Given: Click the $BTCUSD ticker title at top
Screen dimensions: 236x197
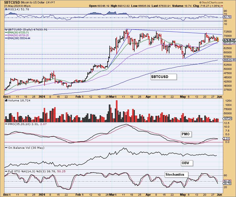Looking at the screenshot, I should click(x=12, y=2).
